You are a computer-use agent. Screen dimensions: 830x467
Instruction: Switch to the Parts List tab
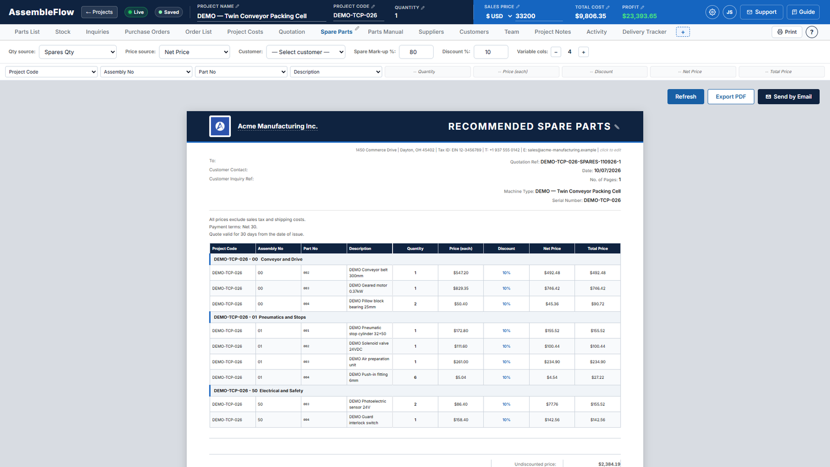[27, 32]
